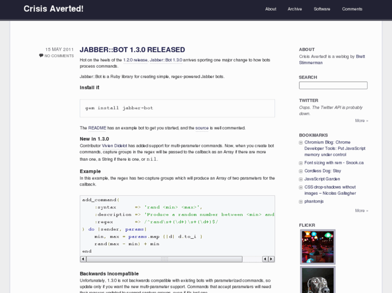The width and height of the screenshot is (392, 293).
Task: Visit contributor Vivien Didelot's link
Action: click(x=114, y=146)
